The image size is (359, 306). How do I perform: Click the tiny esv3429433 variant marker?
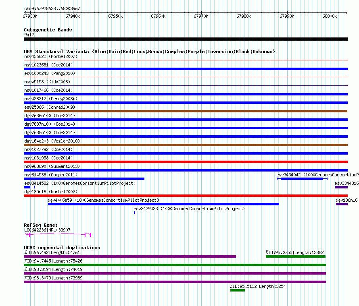pos(134,213)
